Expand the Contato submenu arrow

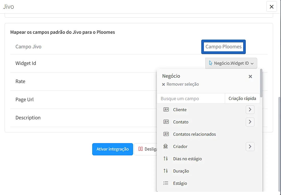click(x=250, y=122)
